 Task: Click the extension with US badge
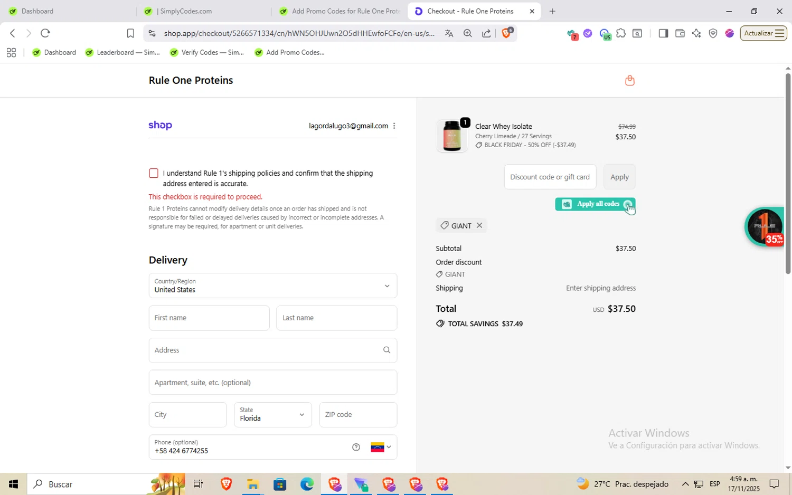tap(605, 34)
